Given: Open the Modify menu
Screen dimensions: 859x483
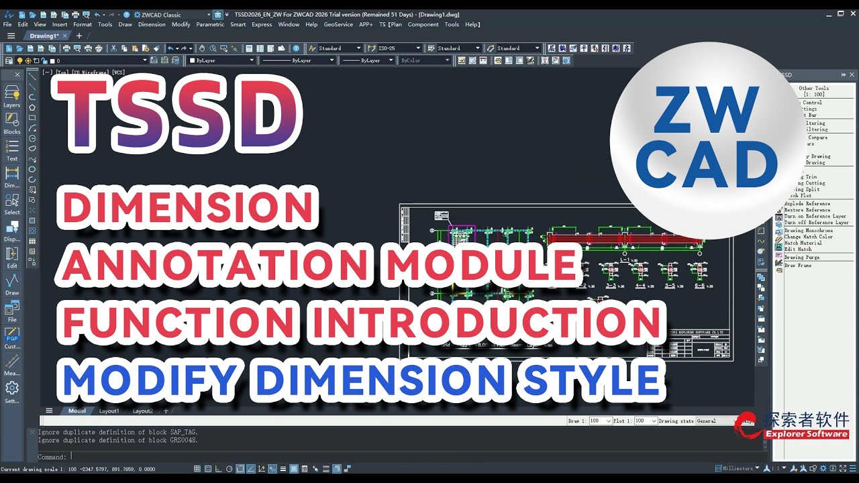Looking at the screenshot, I should coord(181,25).
